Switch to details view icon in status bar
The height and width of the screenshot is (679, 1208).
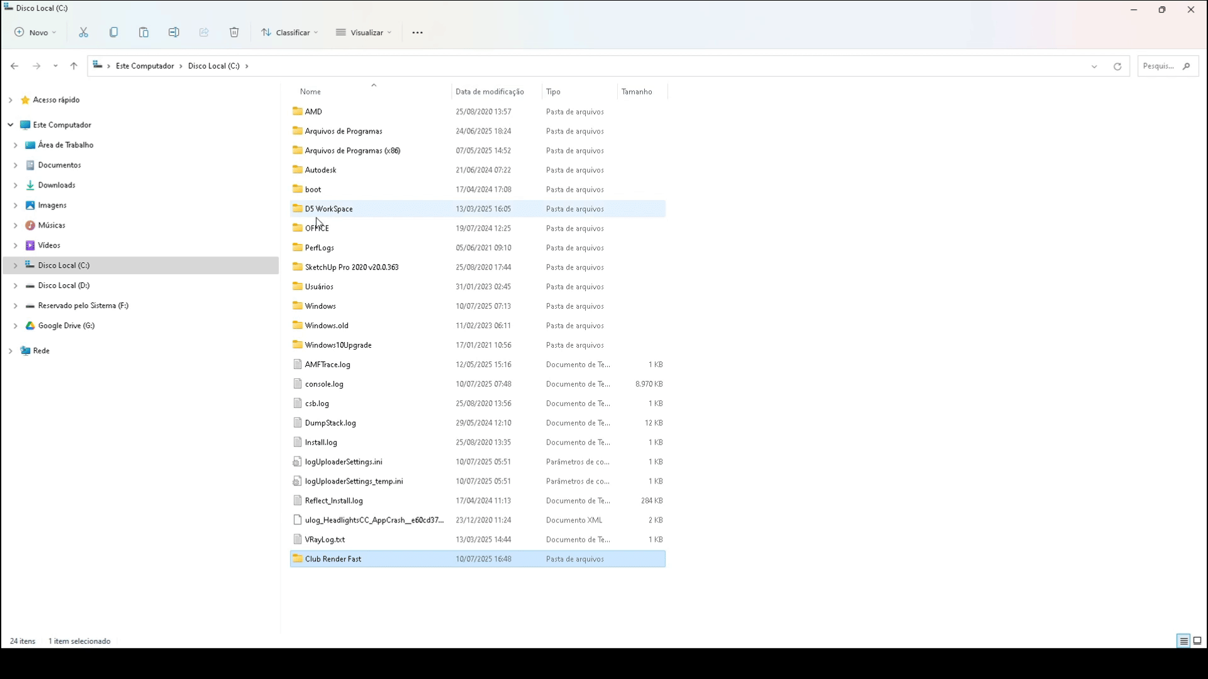coord(1183,641)
